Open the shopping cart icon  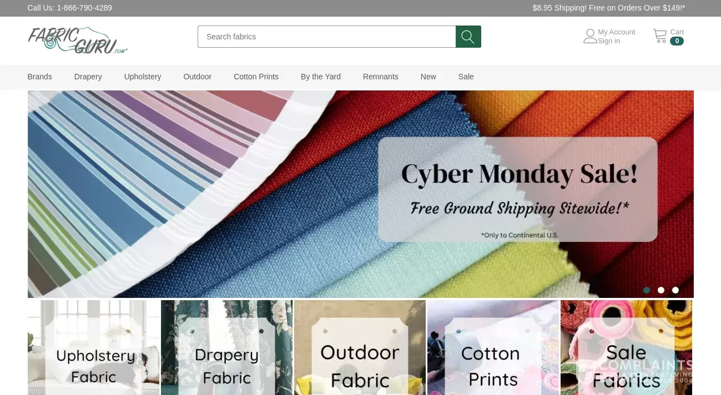[659, 36]
